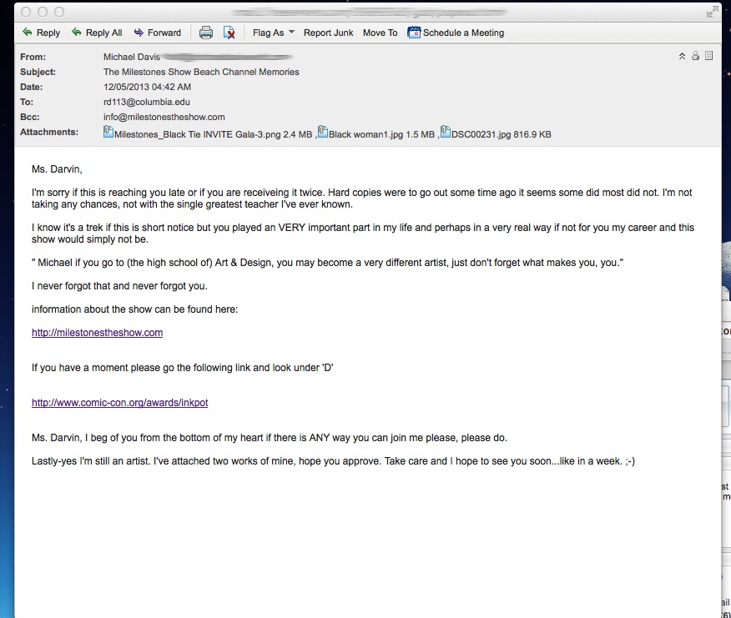Collapse the message header with double chevron
The width and height of the screenshot is (731, 618).
click(x=682, y=56)
